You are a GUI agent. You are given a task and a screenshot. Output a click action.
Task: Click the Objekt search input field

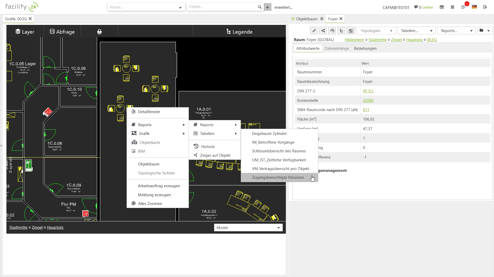pyautogui.click(x=222, y=7)
